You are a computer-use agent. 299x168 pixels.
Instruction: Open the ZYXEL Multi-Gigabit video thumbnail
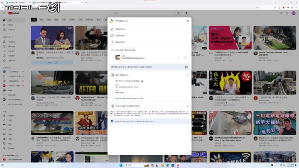(230, 38)
